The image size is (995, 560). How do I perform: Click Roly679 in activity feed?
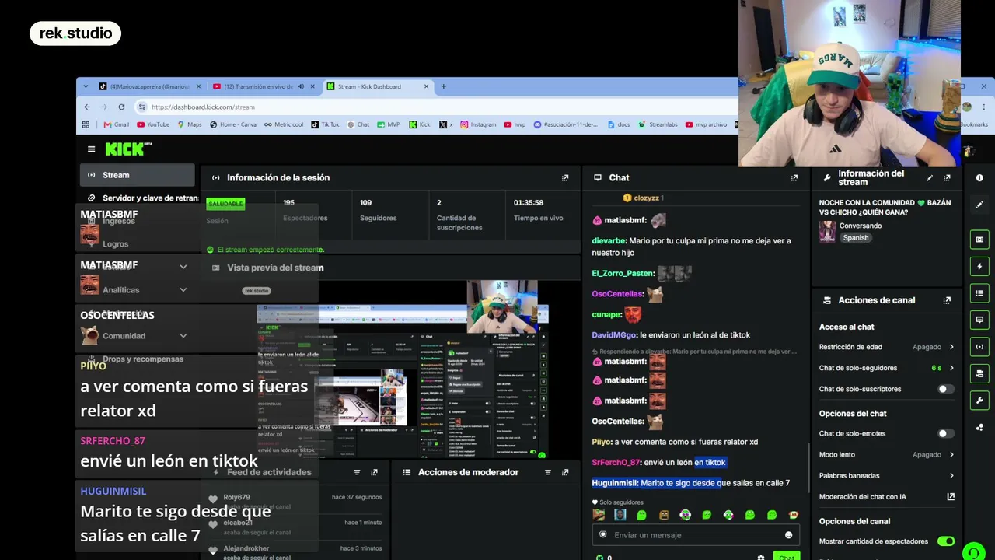(x=236, y=497)
